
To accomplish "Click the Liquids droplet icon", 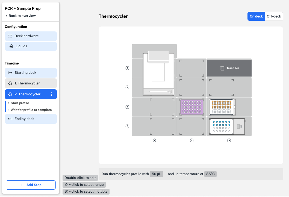I will point(11,46).
